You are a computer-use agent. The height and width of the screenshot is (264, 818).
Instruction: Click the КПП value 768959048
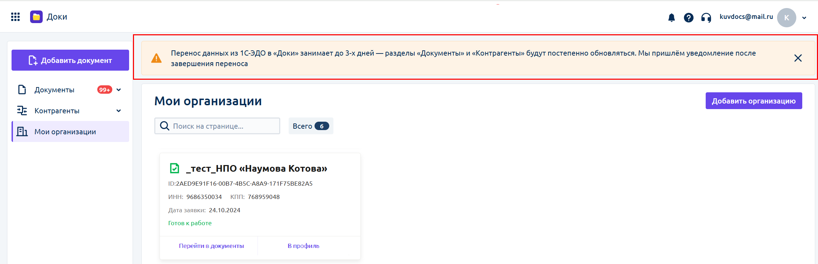click(x=264, y=197)
